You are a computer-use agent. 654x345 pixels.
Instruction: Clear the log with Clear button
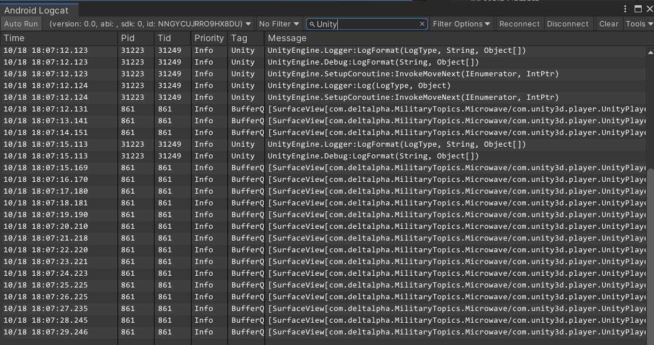pyautogui.click(x=608, y=24)
